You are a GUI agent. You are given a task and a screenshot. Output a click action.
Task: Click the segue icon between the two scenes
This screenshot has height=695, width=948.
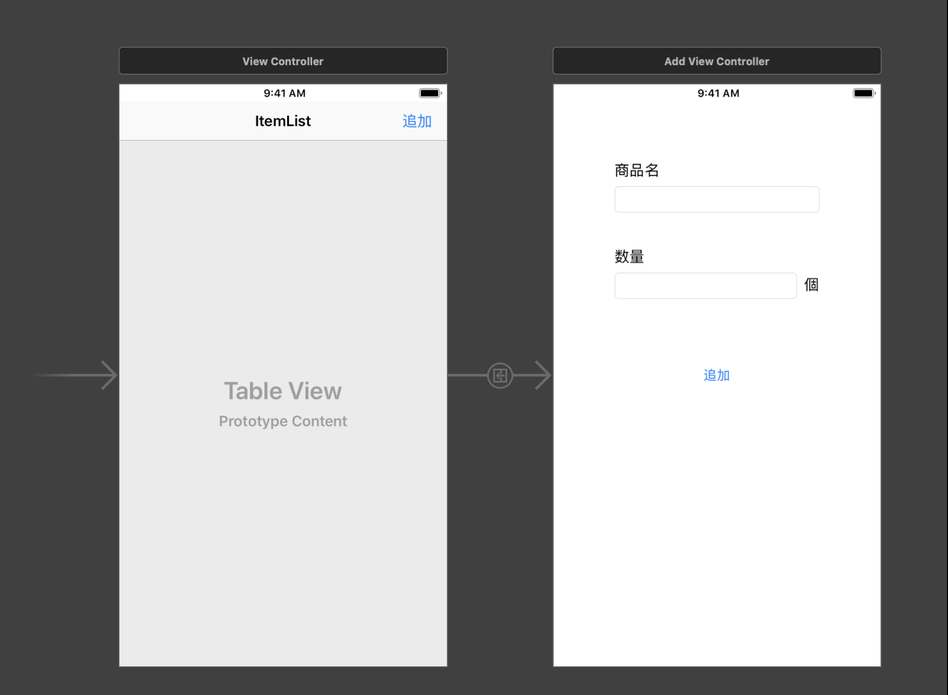coord(500,376)
